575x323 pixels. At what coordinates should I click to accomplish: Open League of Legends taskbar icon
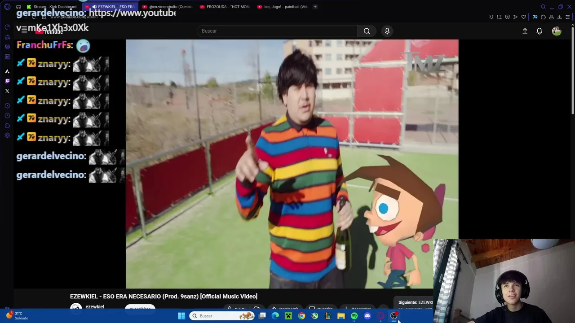tap(328, 316)
